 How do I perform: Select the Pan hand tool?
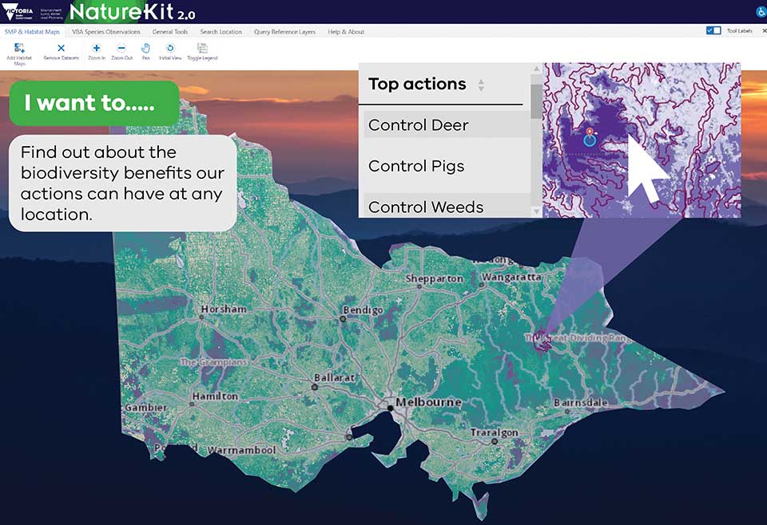[145, 49]
